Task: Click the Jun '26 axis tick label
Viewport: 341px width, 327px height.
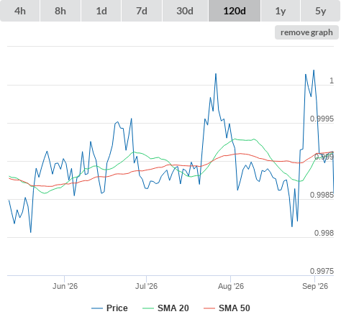Action: click(x=65, y=286)
